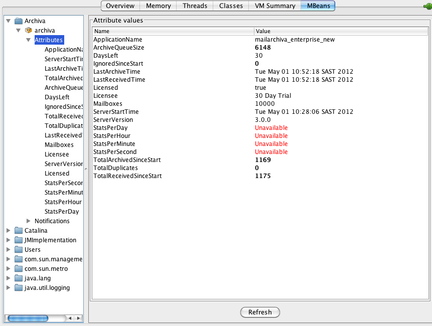432x326 pixels.
Task: Click the Archiva folder icon
Action: (19, 21)
